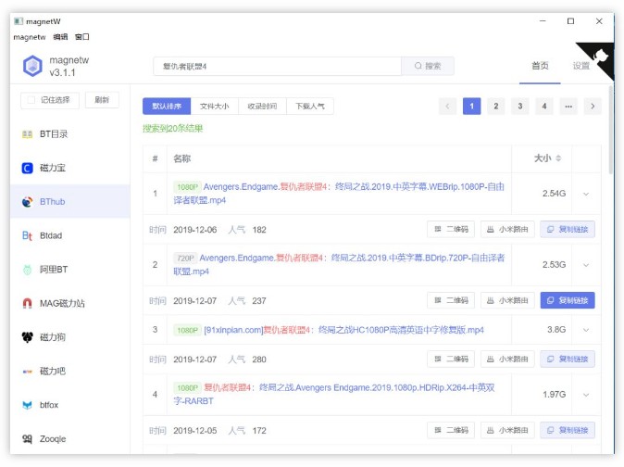The width and height of the screenshot is (624, 467).
Task: Select MAG磁力站 source in sidebar
Action: tap(70, 303)
